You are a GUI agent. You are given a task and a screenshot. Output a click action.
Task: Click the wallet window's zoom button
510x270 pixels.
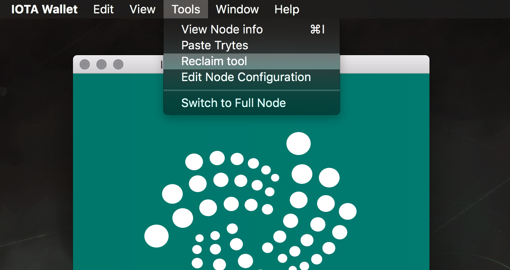point(118,64)
